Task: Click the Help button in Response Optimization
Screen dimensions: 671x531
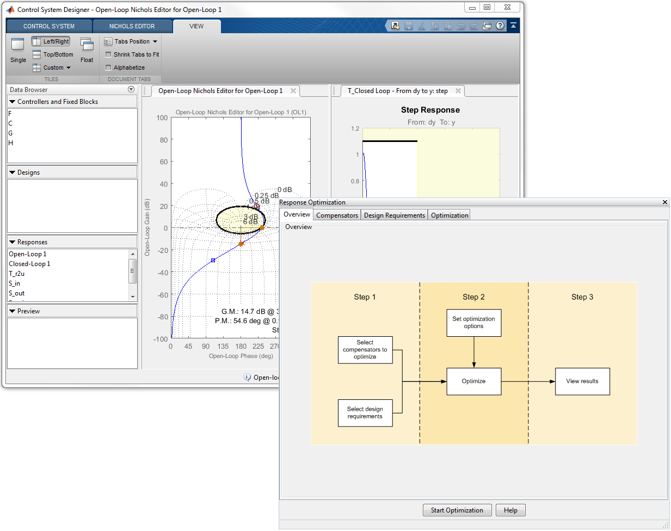Action: click(510, 510)
